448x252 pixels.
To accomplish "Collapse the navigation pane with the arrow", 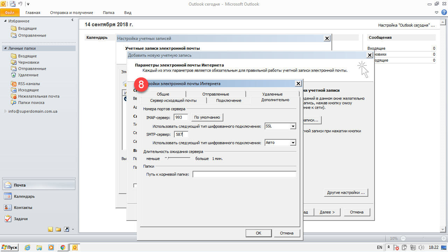I will pyautogui.click(x=72, y=20).
